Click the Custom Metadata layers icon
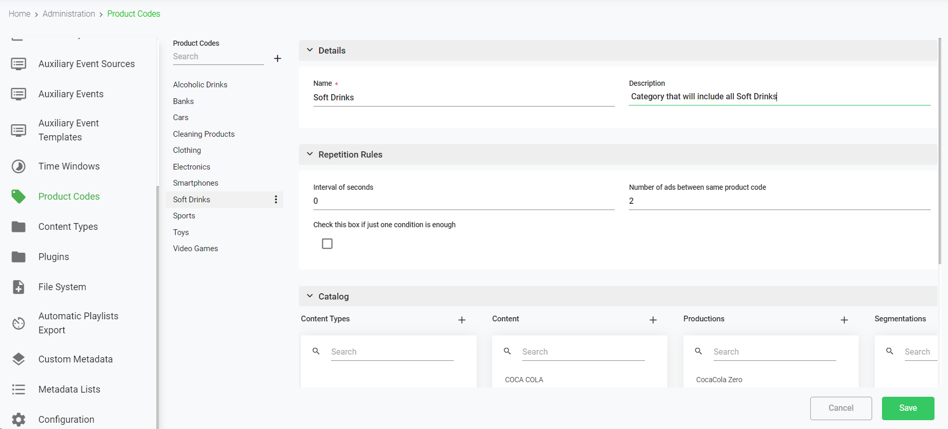The width and height of the screenshot is (948, 429). (x=19, y=359)
